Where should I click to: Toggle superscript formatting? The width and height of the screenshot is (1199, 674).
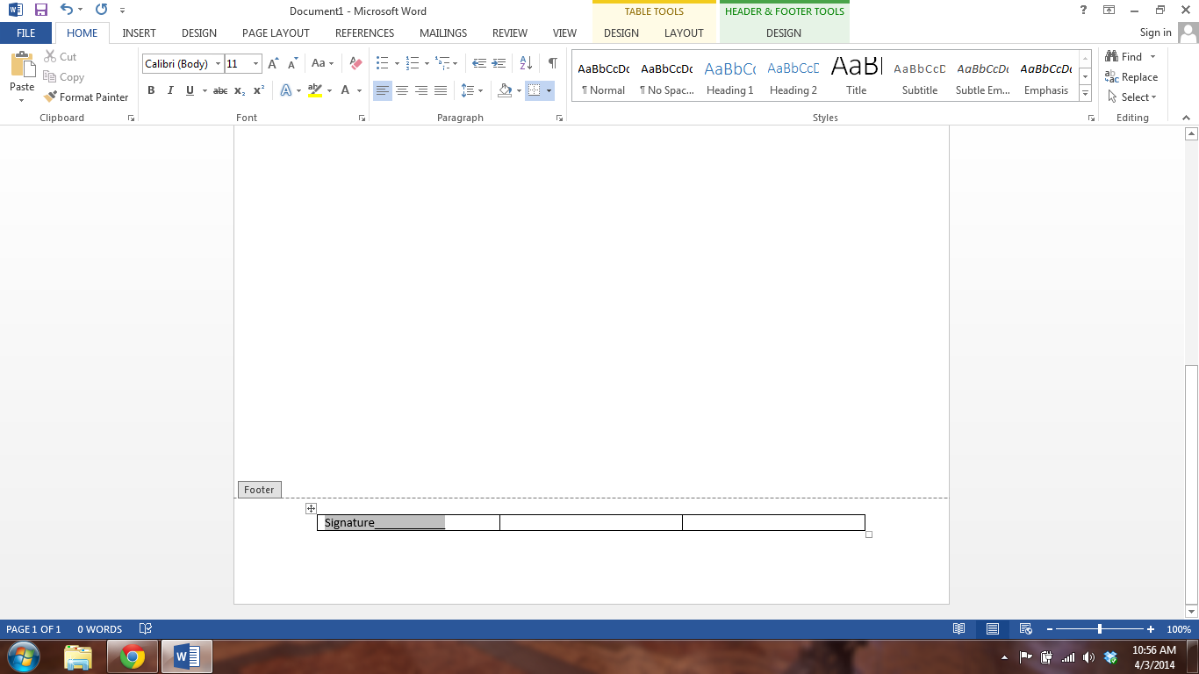point(259,90)
